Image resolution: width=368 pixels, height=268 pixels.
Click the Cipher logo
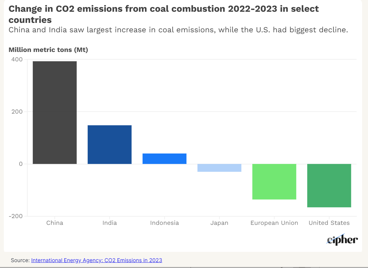click(342, 240)
